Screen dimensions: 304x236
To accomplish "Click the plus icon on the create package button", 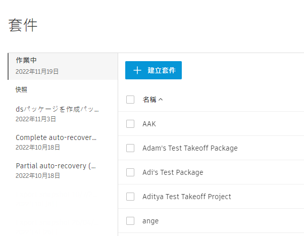I will pos(137,70).
